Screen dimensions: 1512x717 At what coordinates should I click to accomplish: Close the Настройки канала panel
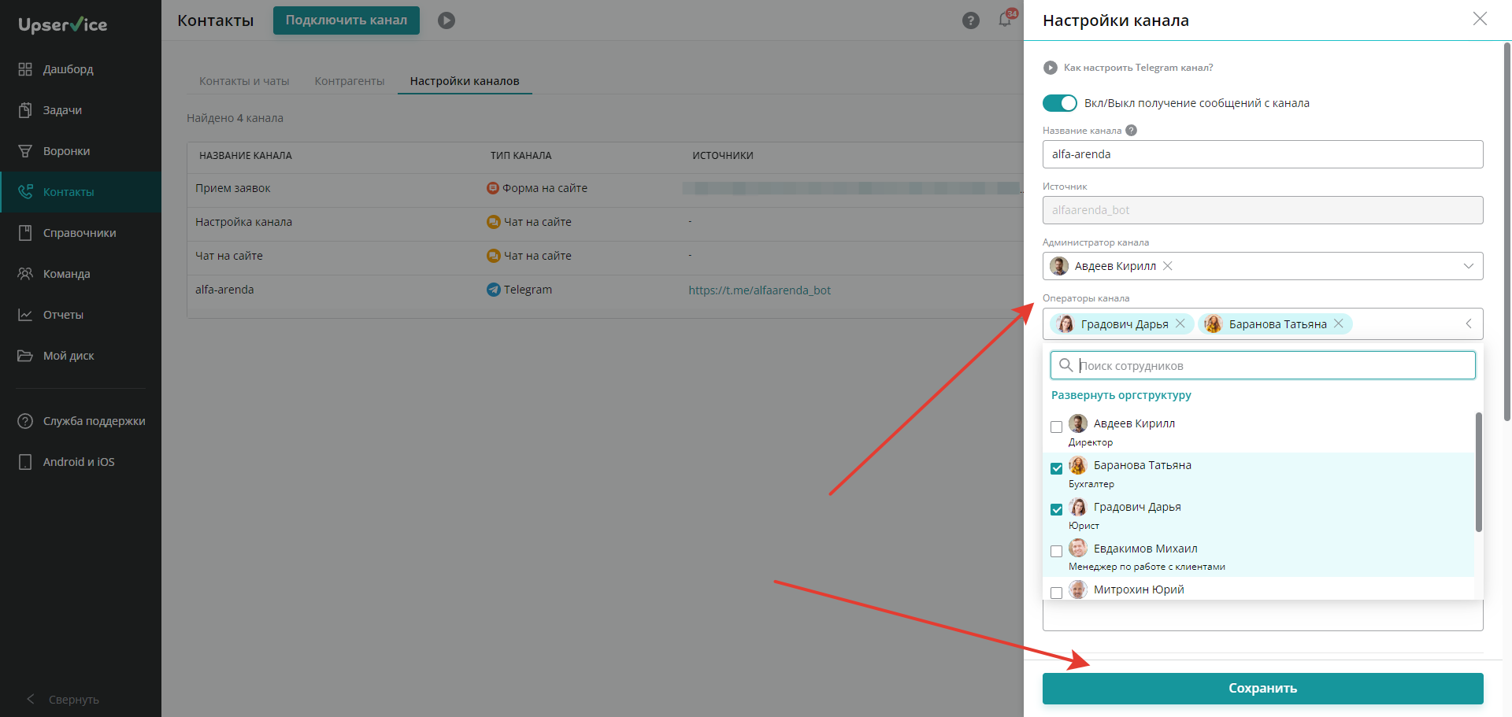pyautogui.click(x=1480, y=19)
